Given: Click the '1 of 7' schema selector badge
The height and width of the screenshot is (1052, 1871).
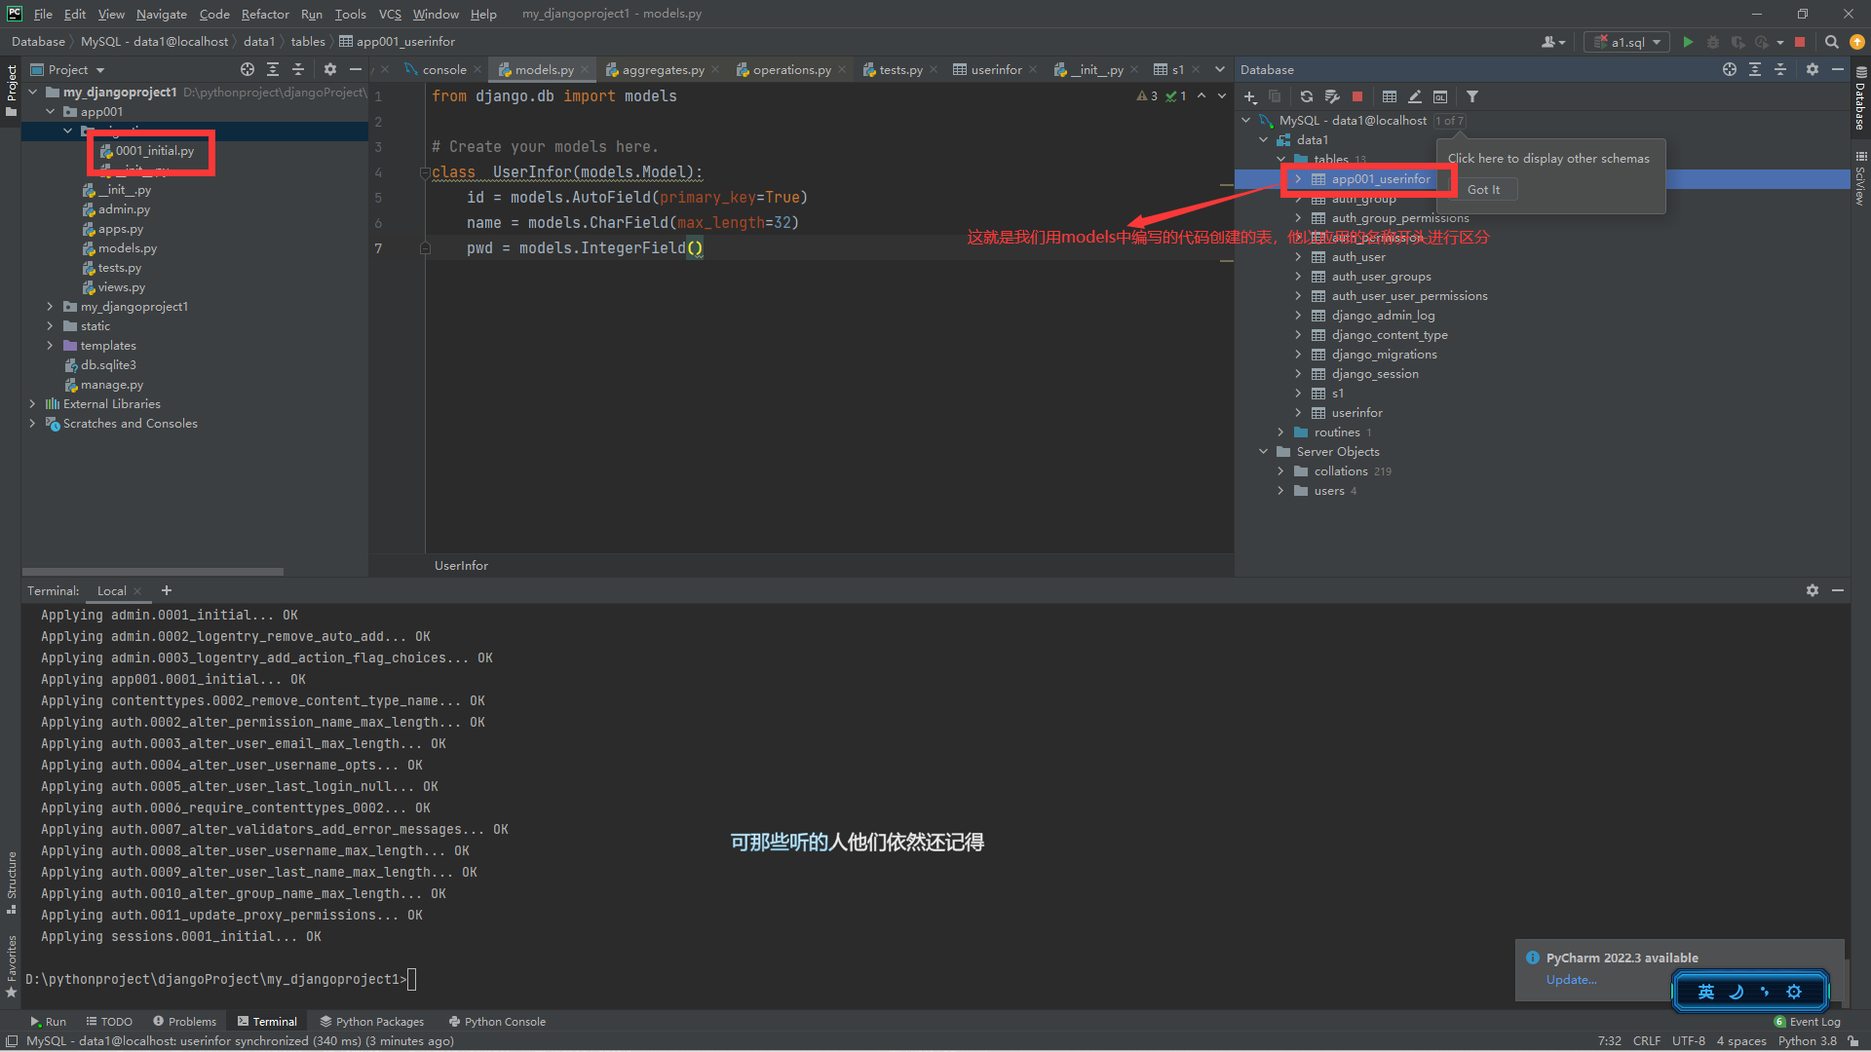Looking at the screenshot, I should click(1448, 121).
